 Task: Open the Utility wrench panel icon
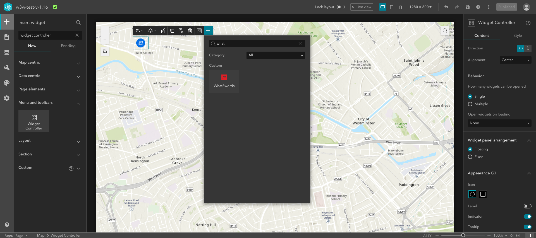7,68
